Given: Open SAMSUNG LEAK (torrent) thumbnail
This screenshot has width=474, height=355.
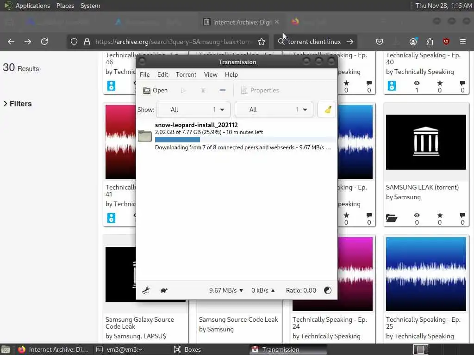Looking at the screenshot, I should click(x=426, y=142).
